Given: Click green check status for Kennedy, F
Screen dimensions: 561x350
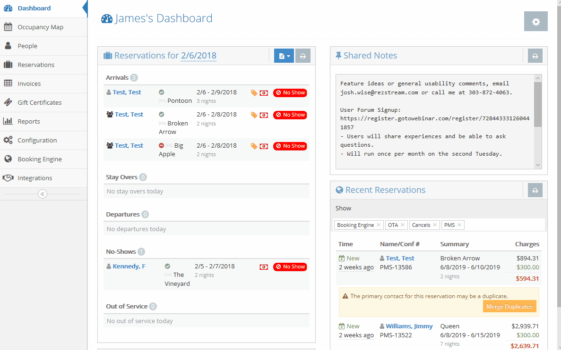Looking at the screenshot, I should [x=167, y=266].
